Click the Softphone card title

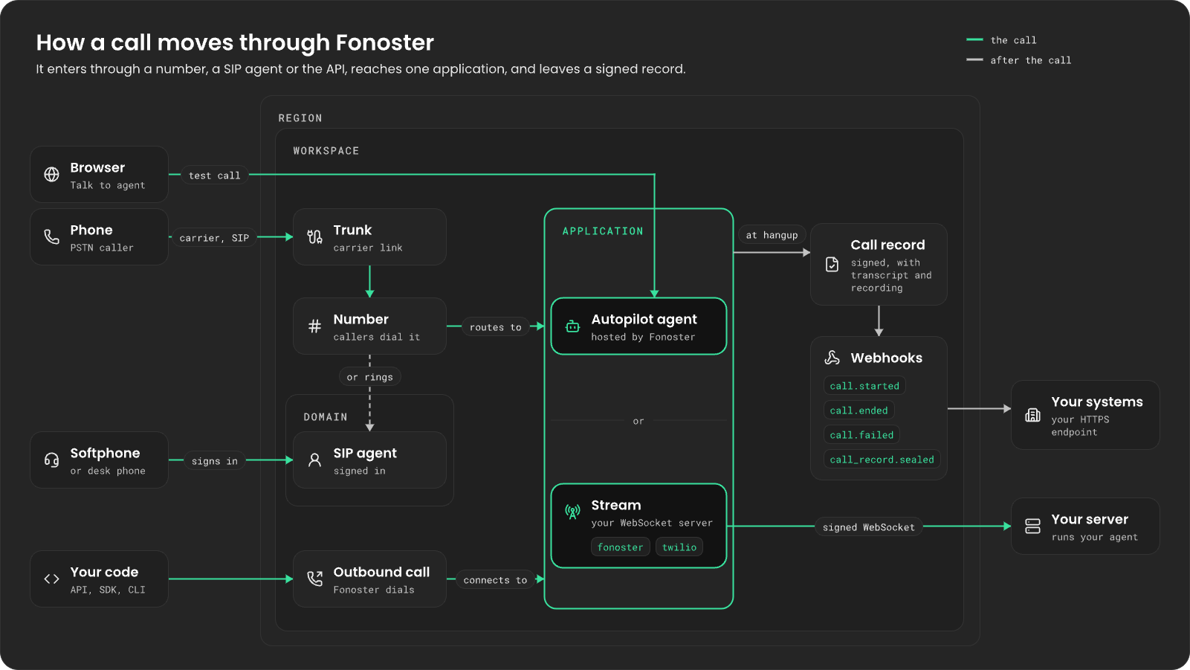[x=105, y=453]
